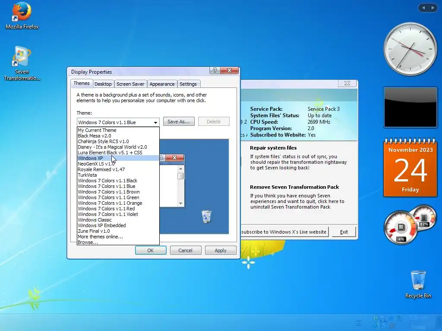442x331 pixels.
Task: Click the November 24 calendar gadget
Action: (410, 167)
